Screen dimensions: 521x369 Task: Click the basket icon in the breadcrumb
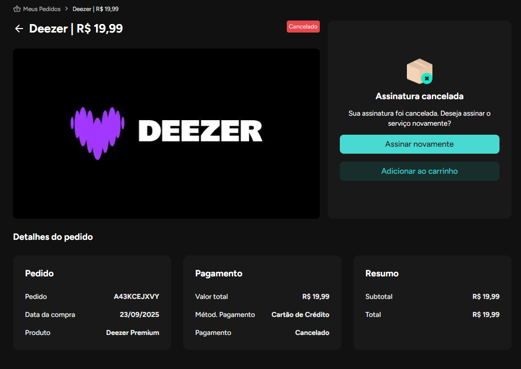click(17, 9)
